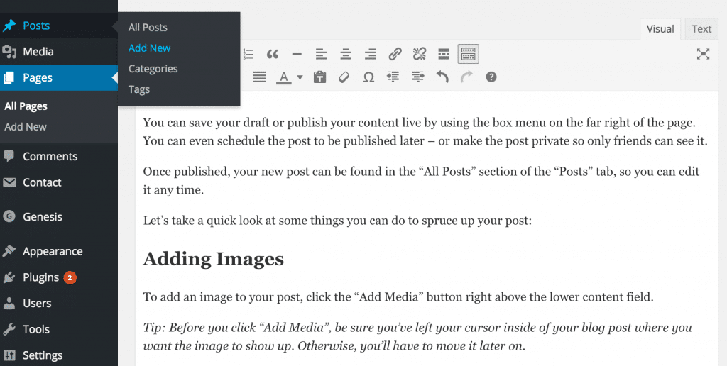Image resolution: width=727 pixels, height=366 pixels.
Task: Open keyboard shortcuts help
Action: (491, 77)
